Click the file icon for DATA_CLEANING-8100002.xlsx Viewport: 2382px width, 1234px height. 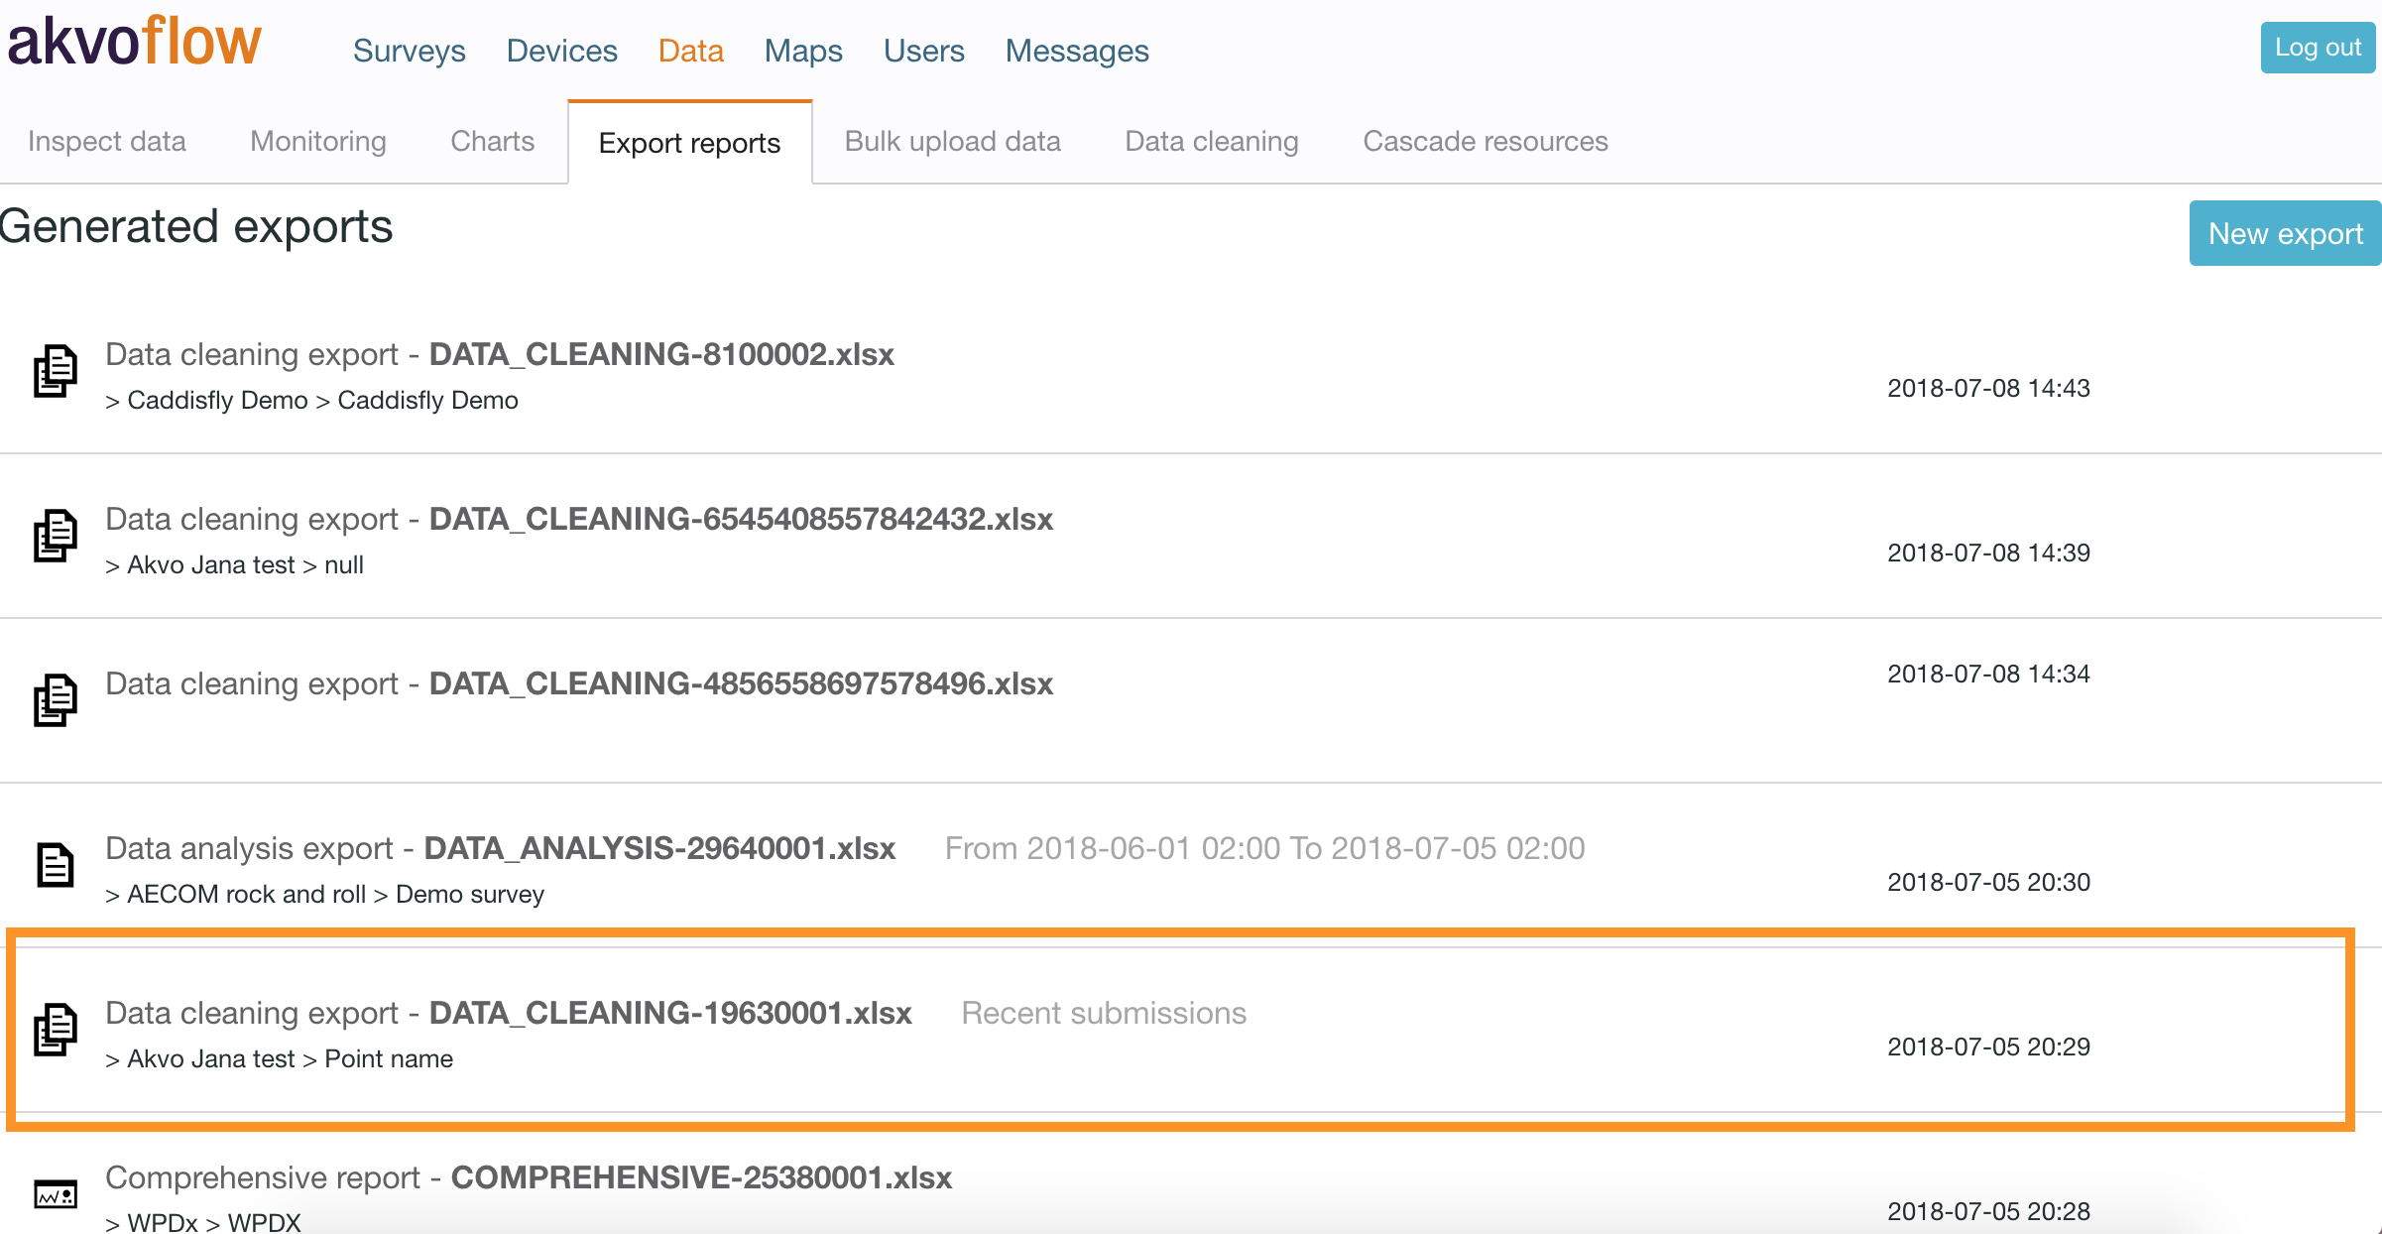[x=56, y=371]
